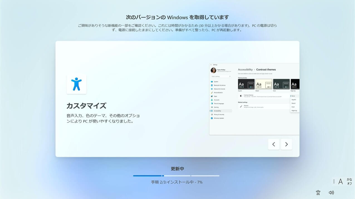Click the first filled progress bar segment
This screenshot has height=199, width=355.
pos(147,176)
